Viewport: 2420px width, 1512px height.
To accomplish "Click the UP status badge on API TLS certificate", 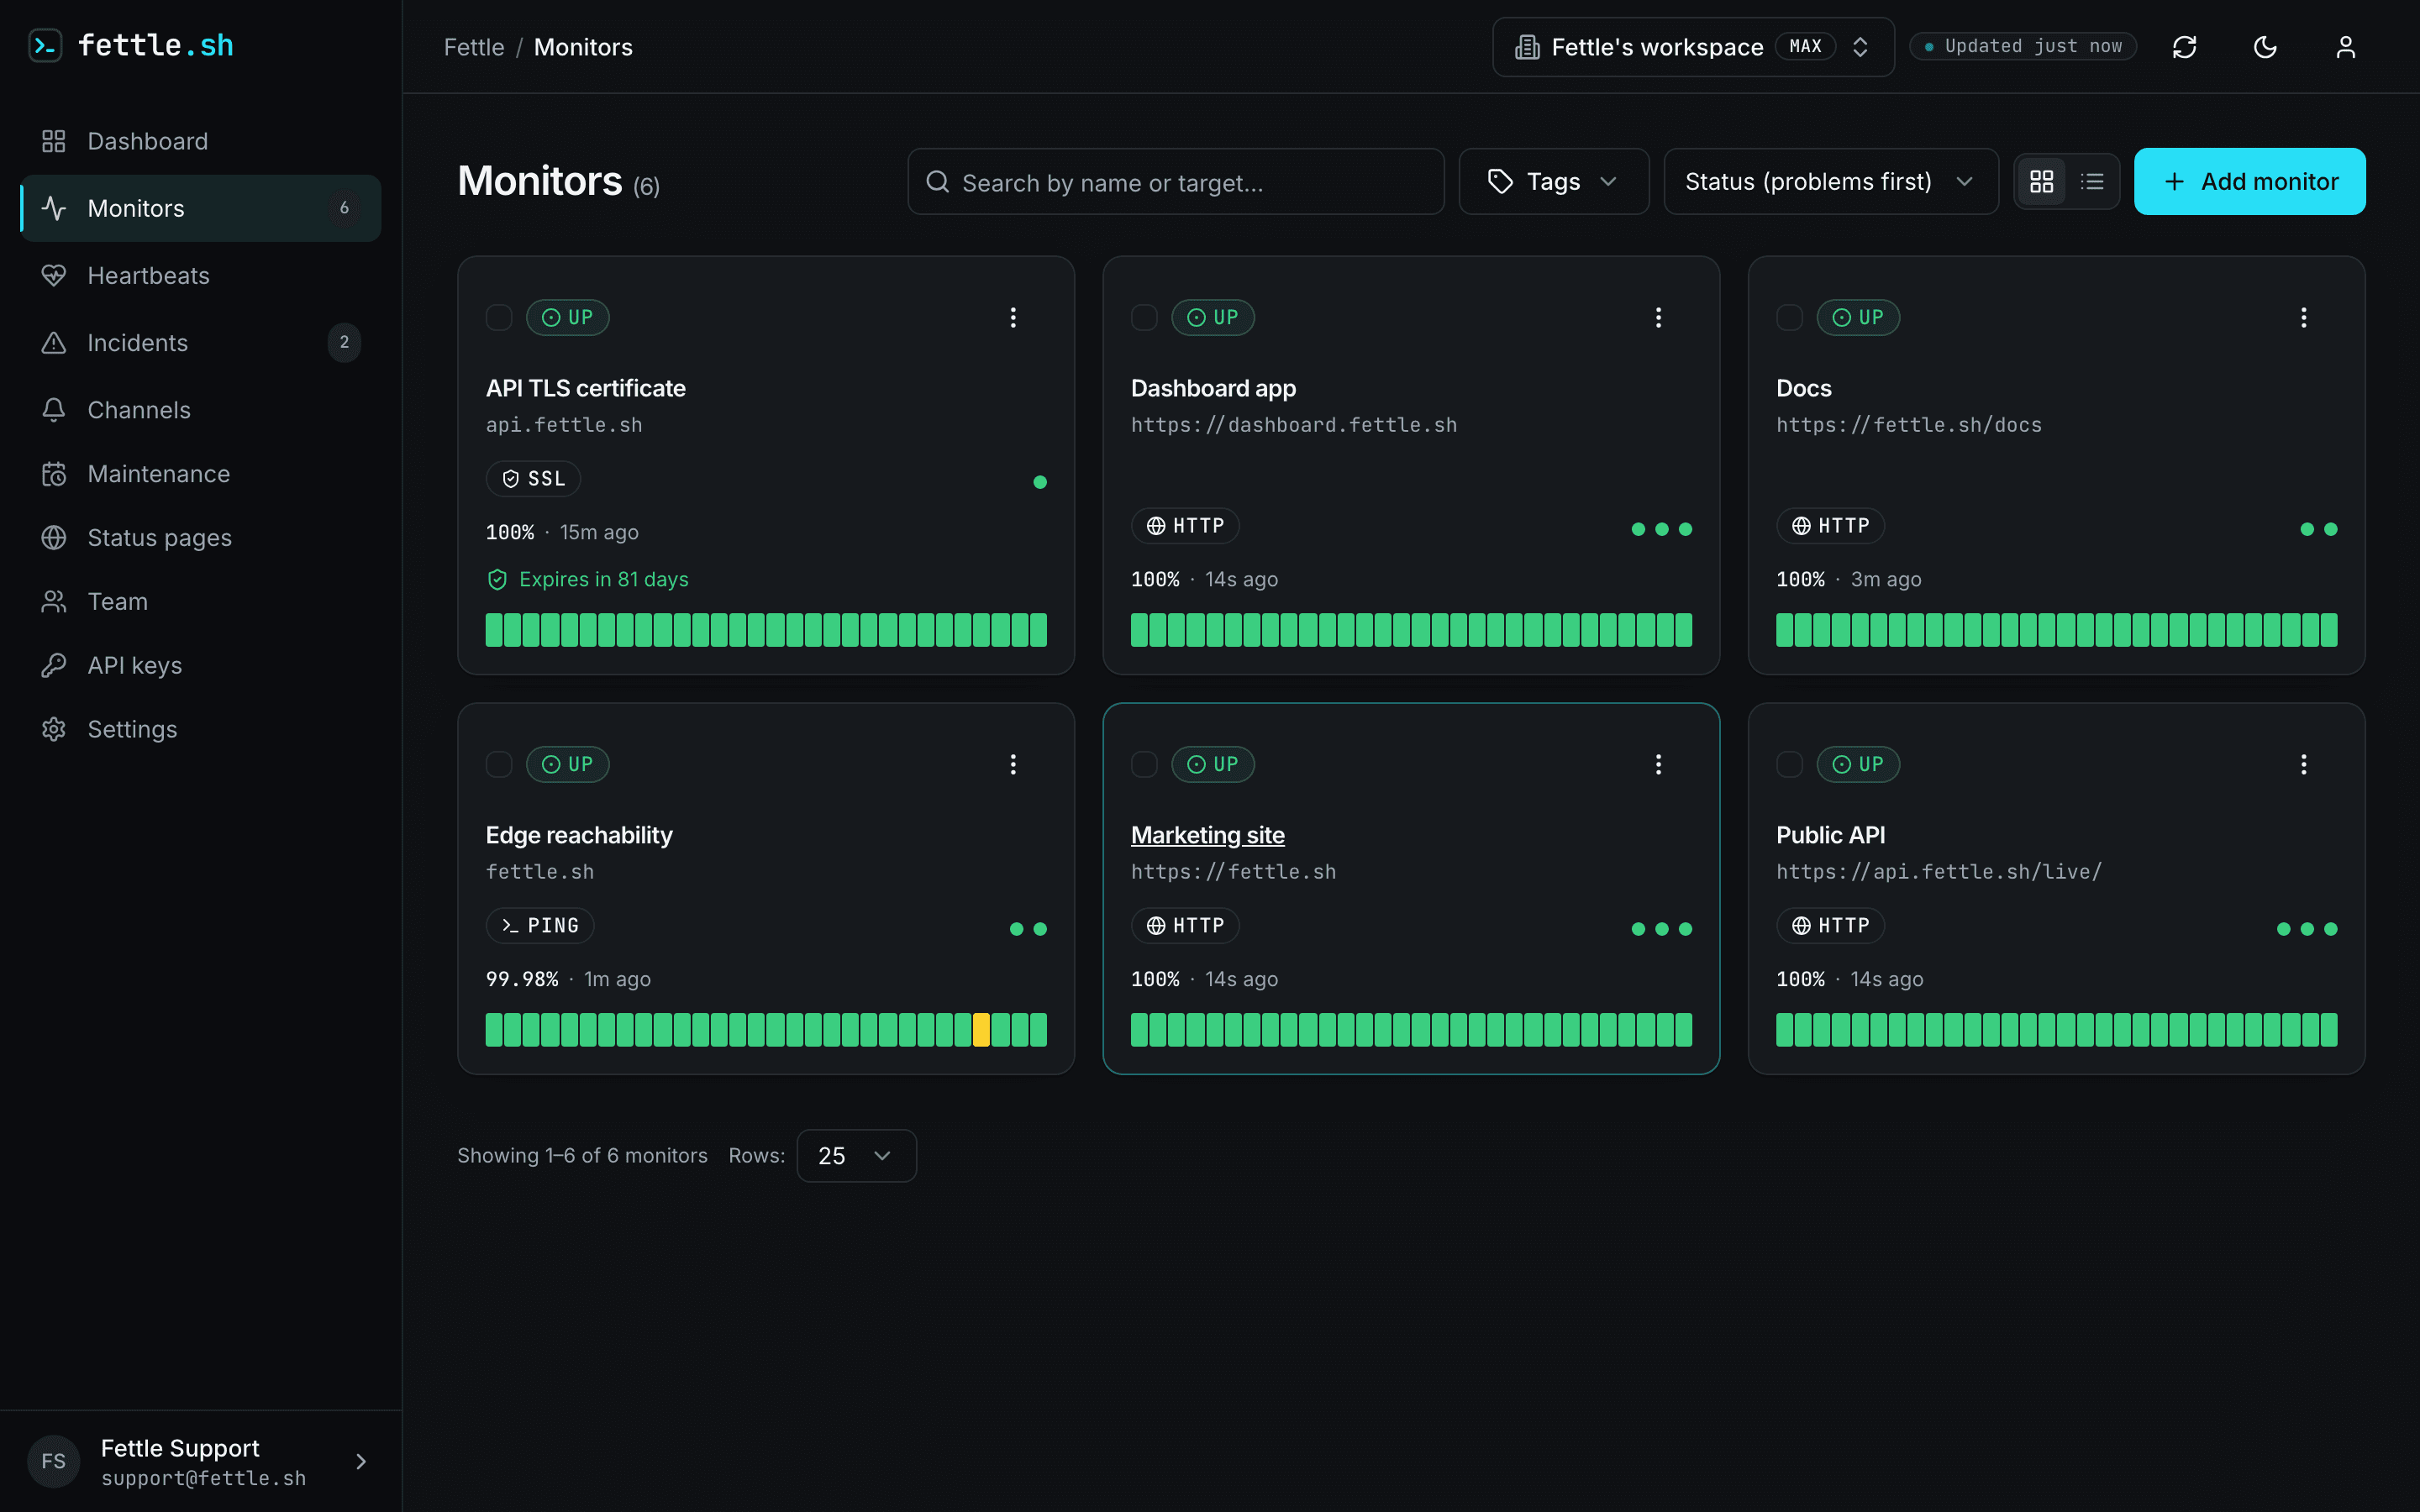I will pos(567,318).
